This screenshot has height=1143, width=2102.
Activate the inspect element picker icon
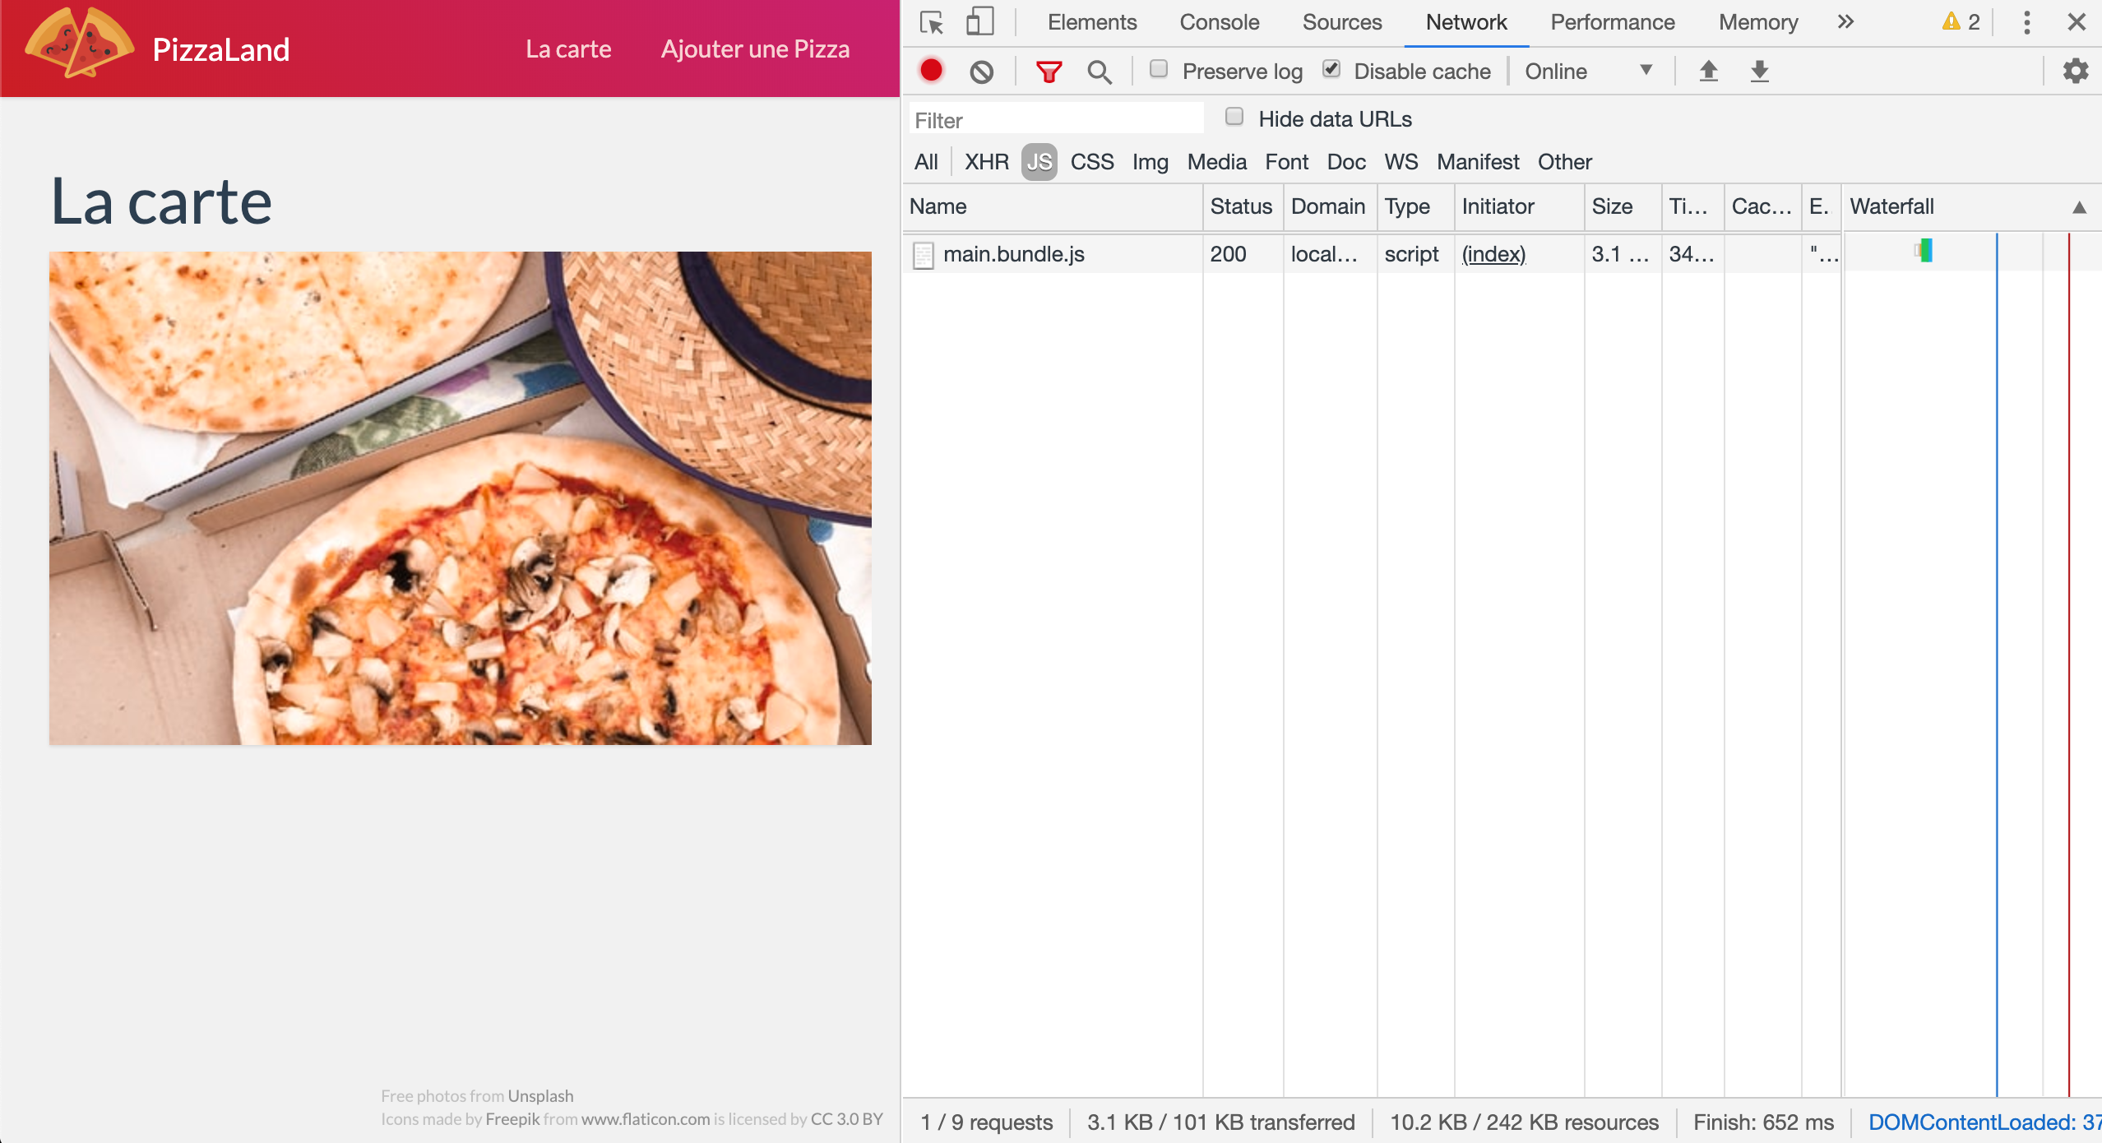pos(932,22)
